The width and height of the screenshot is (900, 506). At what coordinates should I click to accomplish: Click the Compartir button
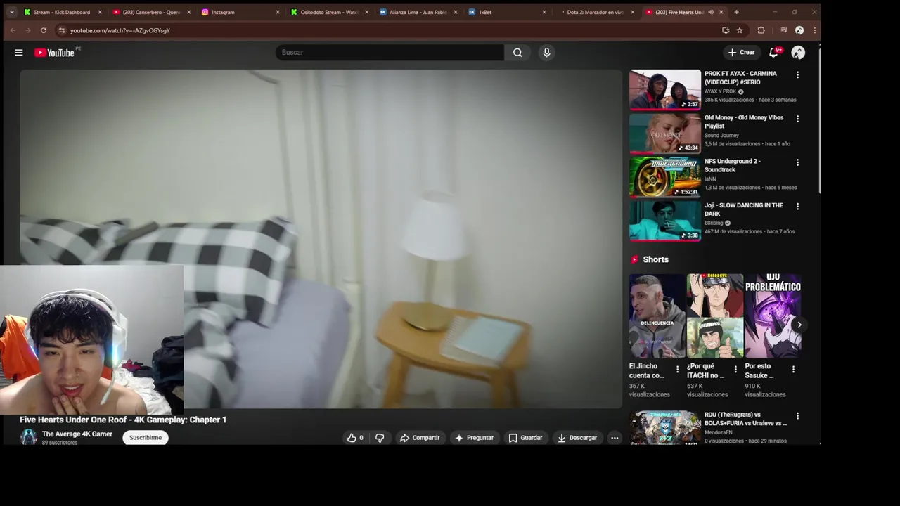pyautogui.click(x=420, y=438)
